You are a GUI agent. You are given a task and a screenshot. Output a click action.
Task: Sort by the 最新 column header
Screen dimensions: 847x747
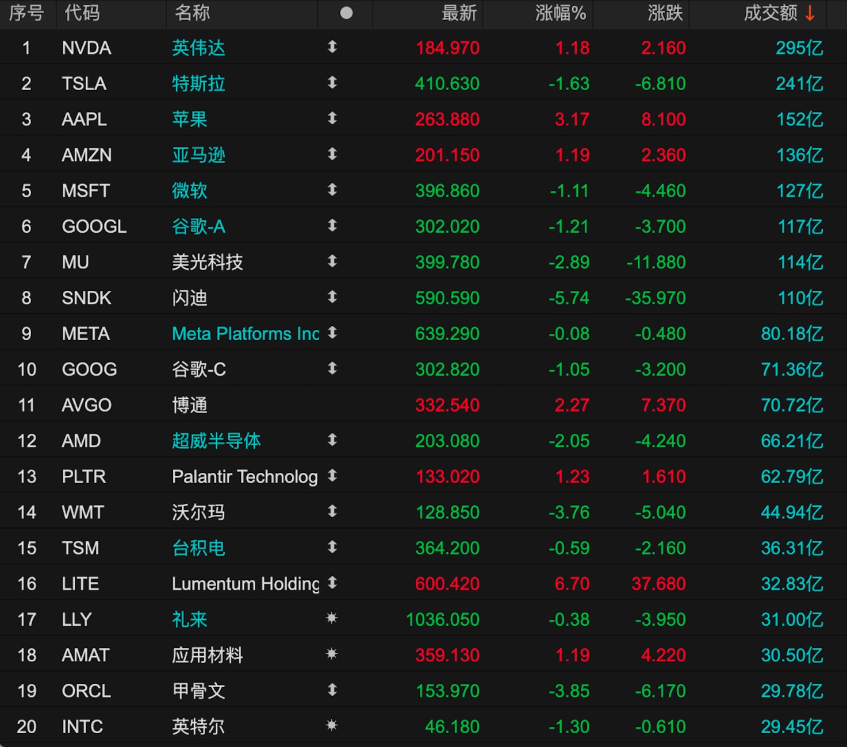click(x=459, y=13)
